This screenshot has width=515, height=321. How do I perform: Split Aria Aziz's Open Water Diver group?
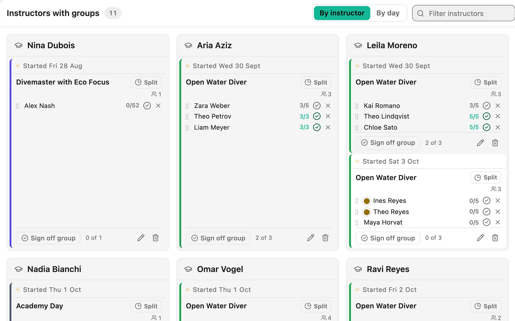[x=316, y=82]
